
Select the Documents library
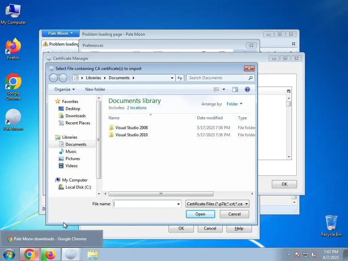tap(72, 144)
